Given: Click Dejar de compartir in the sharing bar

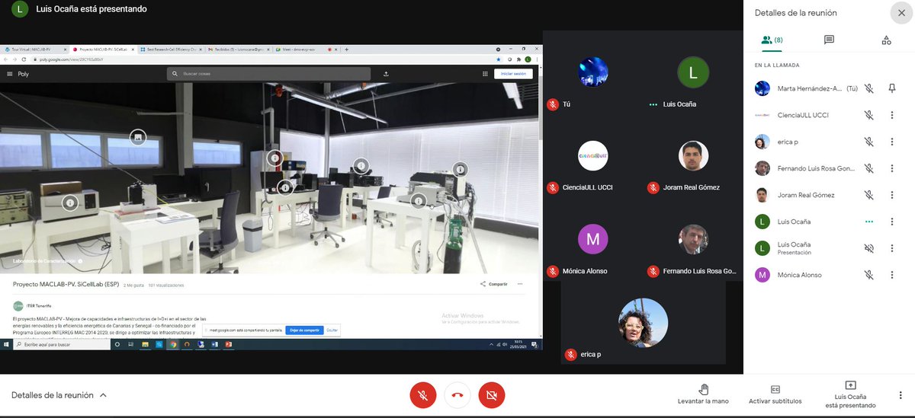Looking at the screenshot, I should coord(304,330).
